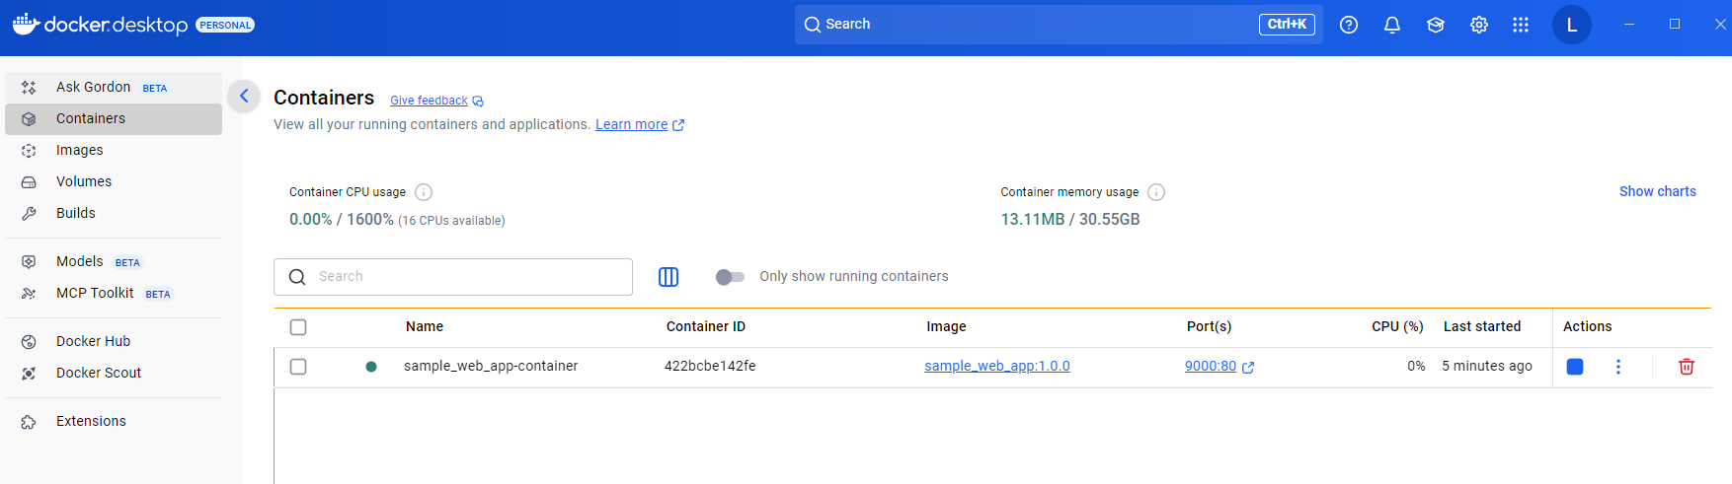Open the user account avatar L
Image resolution: width=1732 pixels, height=484 pixels.
tap(1572, 25)
